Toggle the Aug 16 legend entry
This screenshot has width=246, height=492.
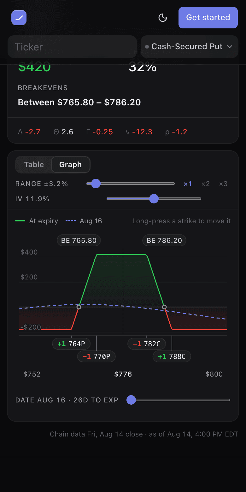coord(84,221)
